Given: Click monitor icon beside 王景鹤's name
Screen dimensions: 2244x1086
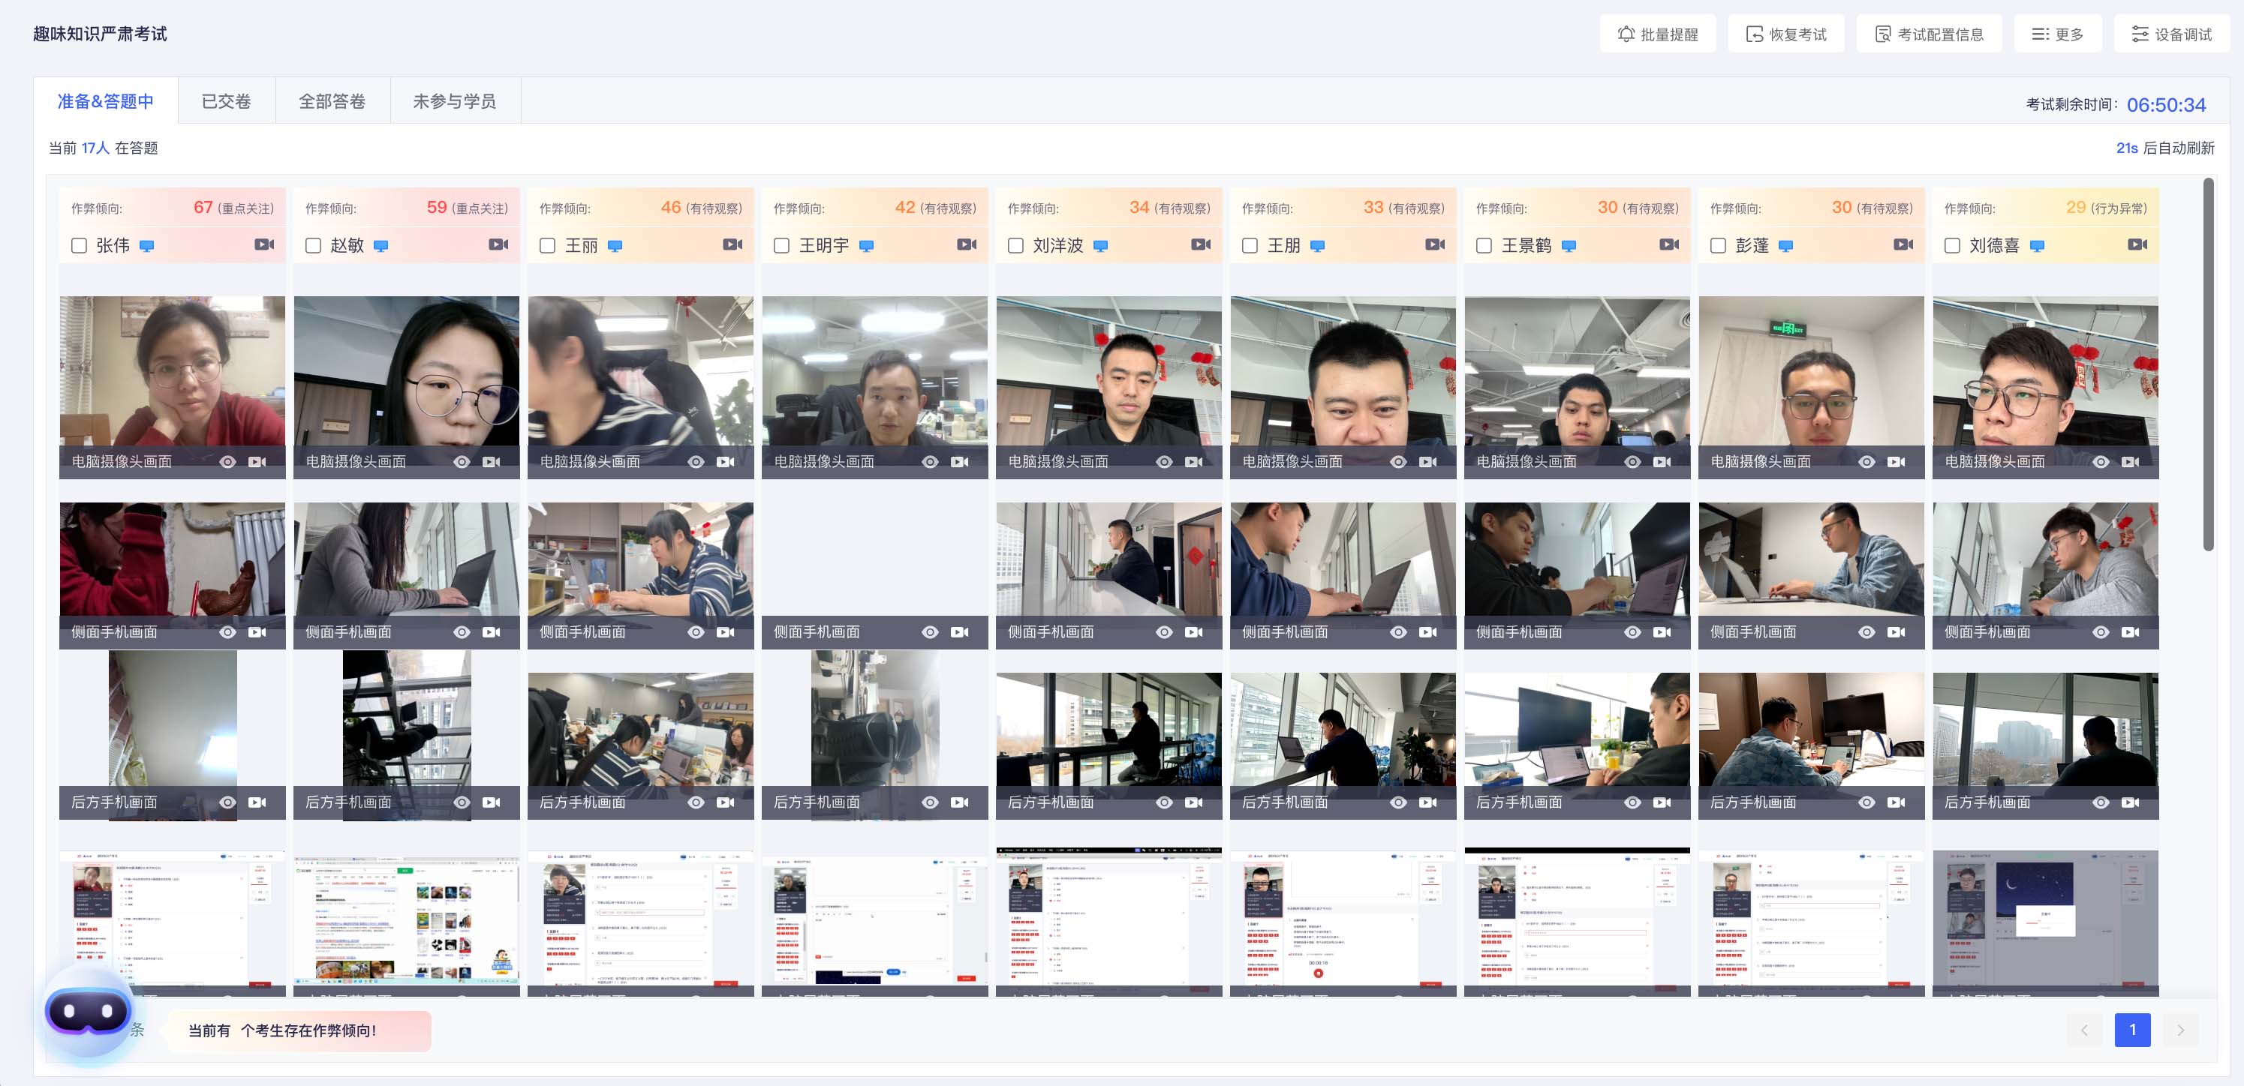Looking at the screenshot, I should point(1569,246).
